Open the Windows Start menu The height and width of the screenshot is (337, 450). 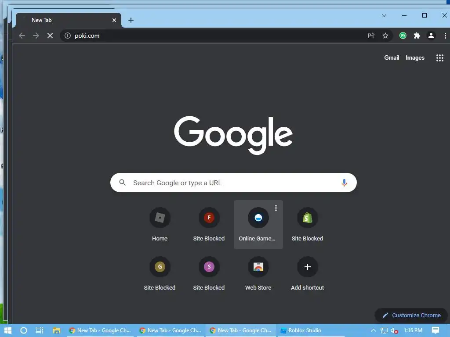(8, 330)
